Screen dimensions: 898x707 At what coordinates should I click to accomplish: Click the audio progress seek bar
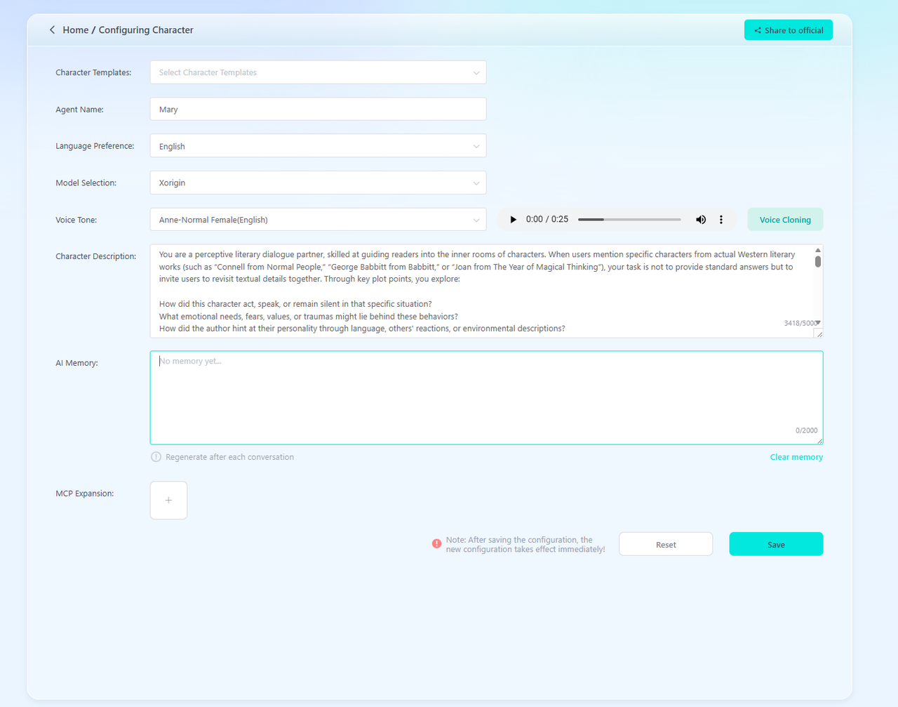(x=629, y=220)
